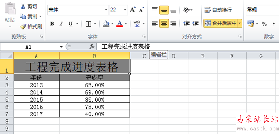Click the merged title cell 工程完成进度表格
279x134 pixels.
tap(72, 67)
